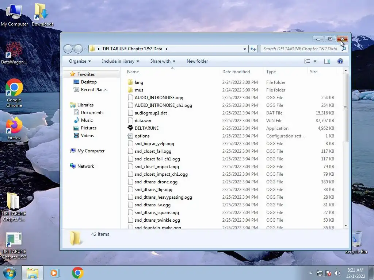Screen dimensions: 374x280
Task: Open the Documents library
Action: coord(89,113)
